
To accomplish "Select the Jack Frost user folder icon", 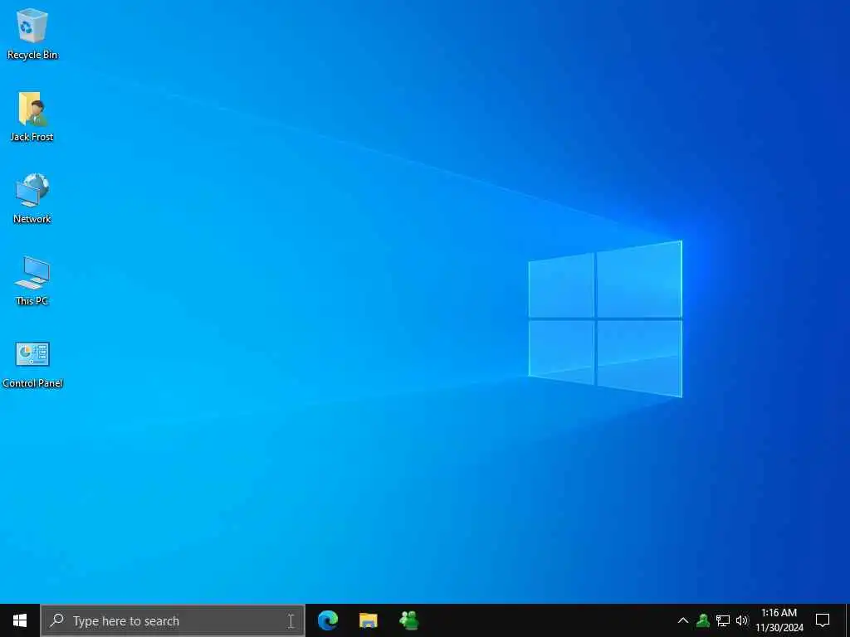I will [32, 116].
